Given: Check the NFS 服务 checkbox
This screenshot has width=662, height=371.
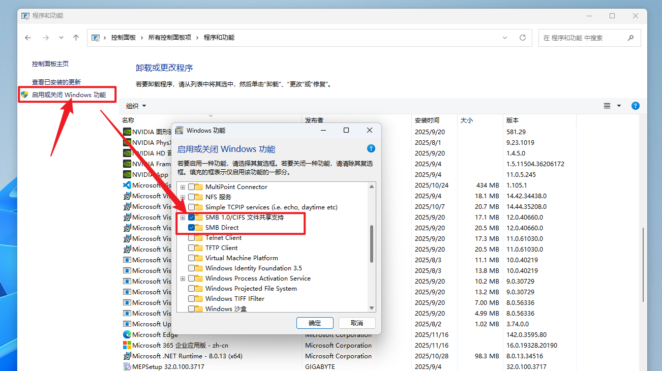Looking at the screenshot, I should (192, 197).
